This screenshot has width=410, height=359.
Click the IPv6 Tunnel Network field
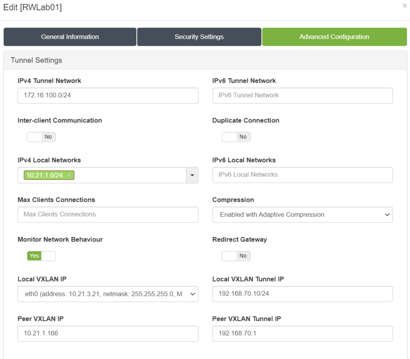click(x=302, y=95)
